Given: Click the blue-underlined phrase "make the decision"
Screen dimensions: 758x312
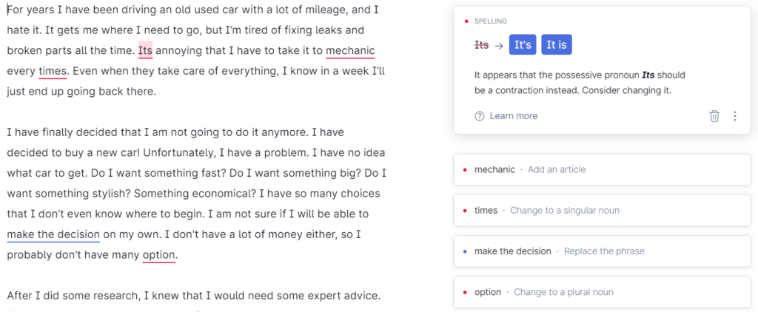Looking at the screenshot, I should click(53, 234).
